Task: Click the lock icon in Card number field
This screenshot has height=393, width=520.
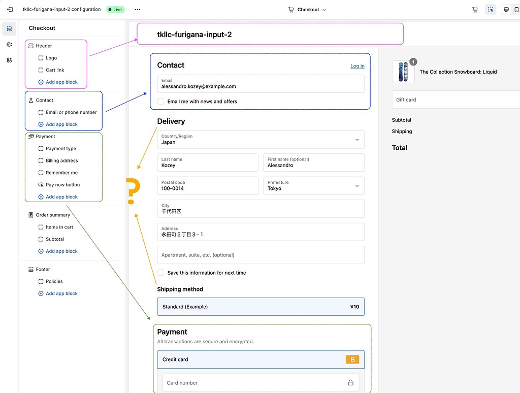Action: (x=350, y=382)
